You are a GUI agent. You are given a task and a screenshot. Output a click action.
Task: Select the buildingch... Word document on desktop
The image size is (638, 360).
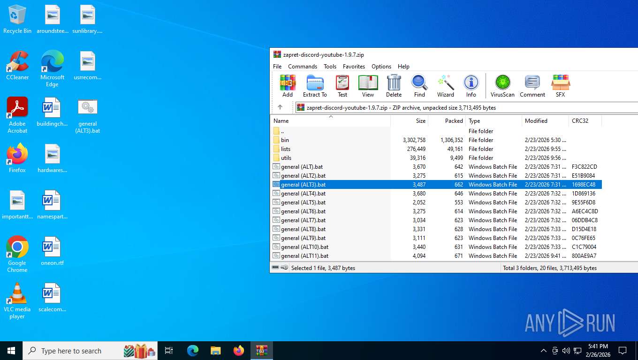(52, 112)
